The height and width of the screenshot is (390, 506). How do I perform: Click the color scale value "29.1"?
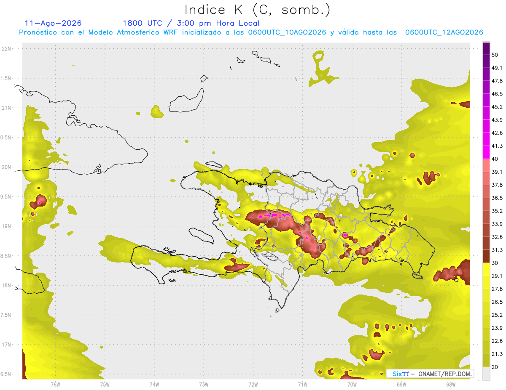[x=497, y=276]
